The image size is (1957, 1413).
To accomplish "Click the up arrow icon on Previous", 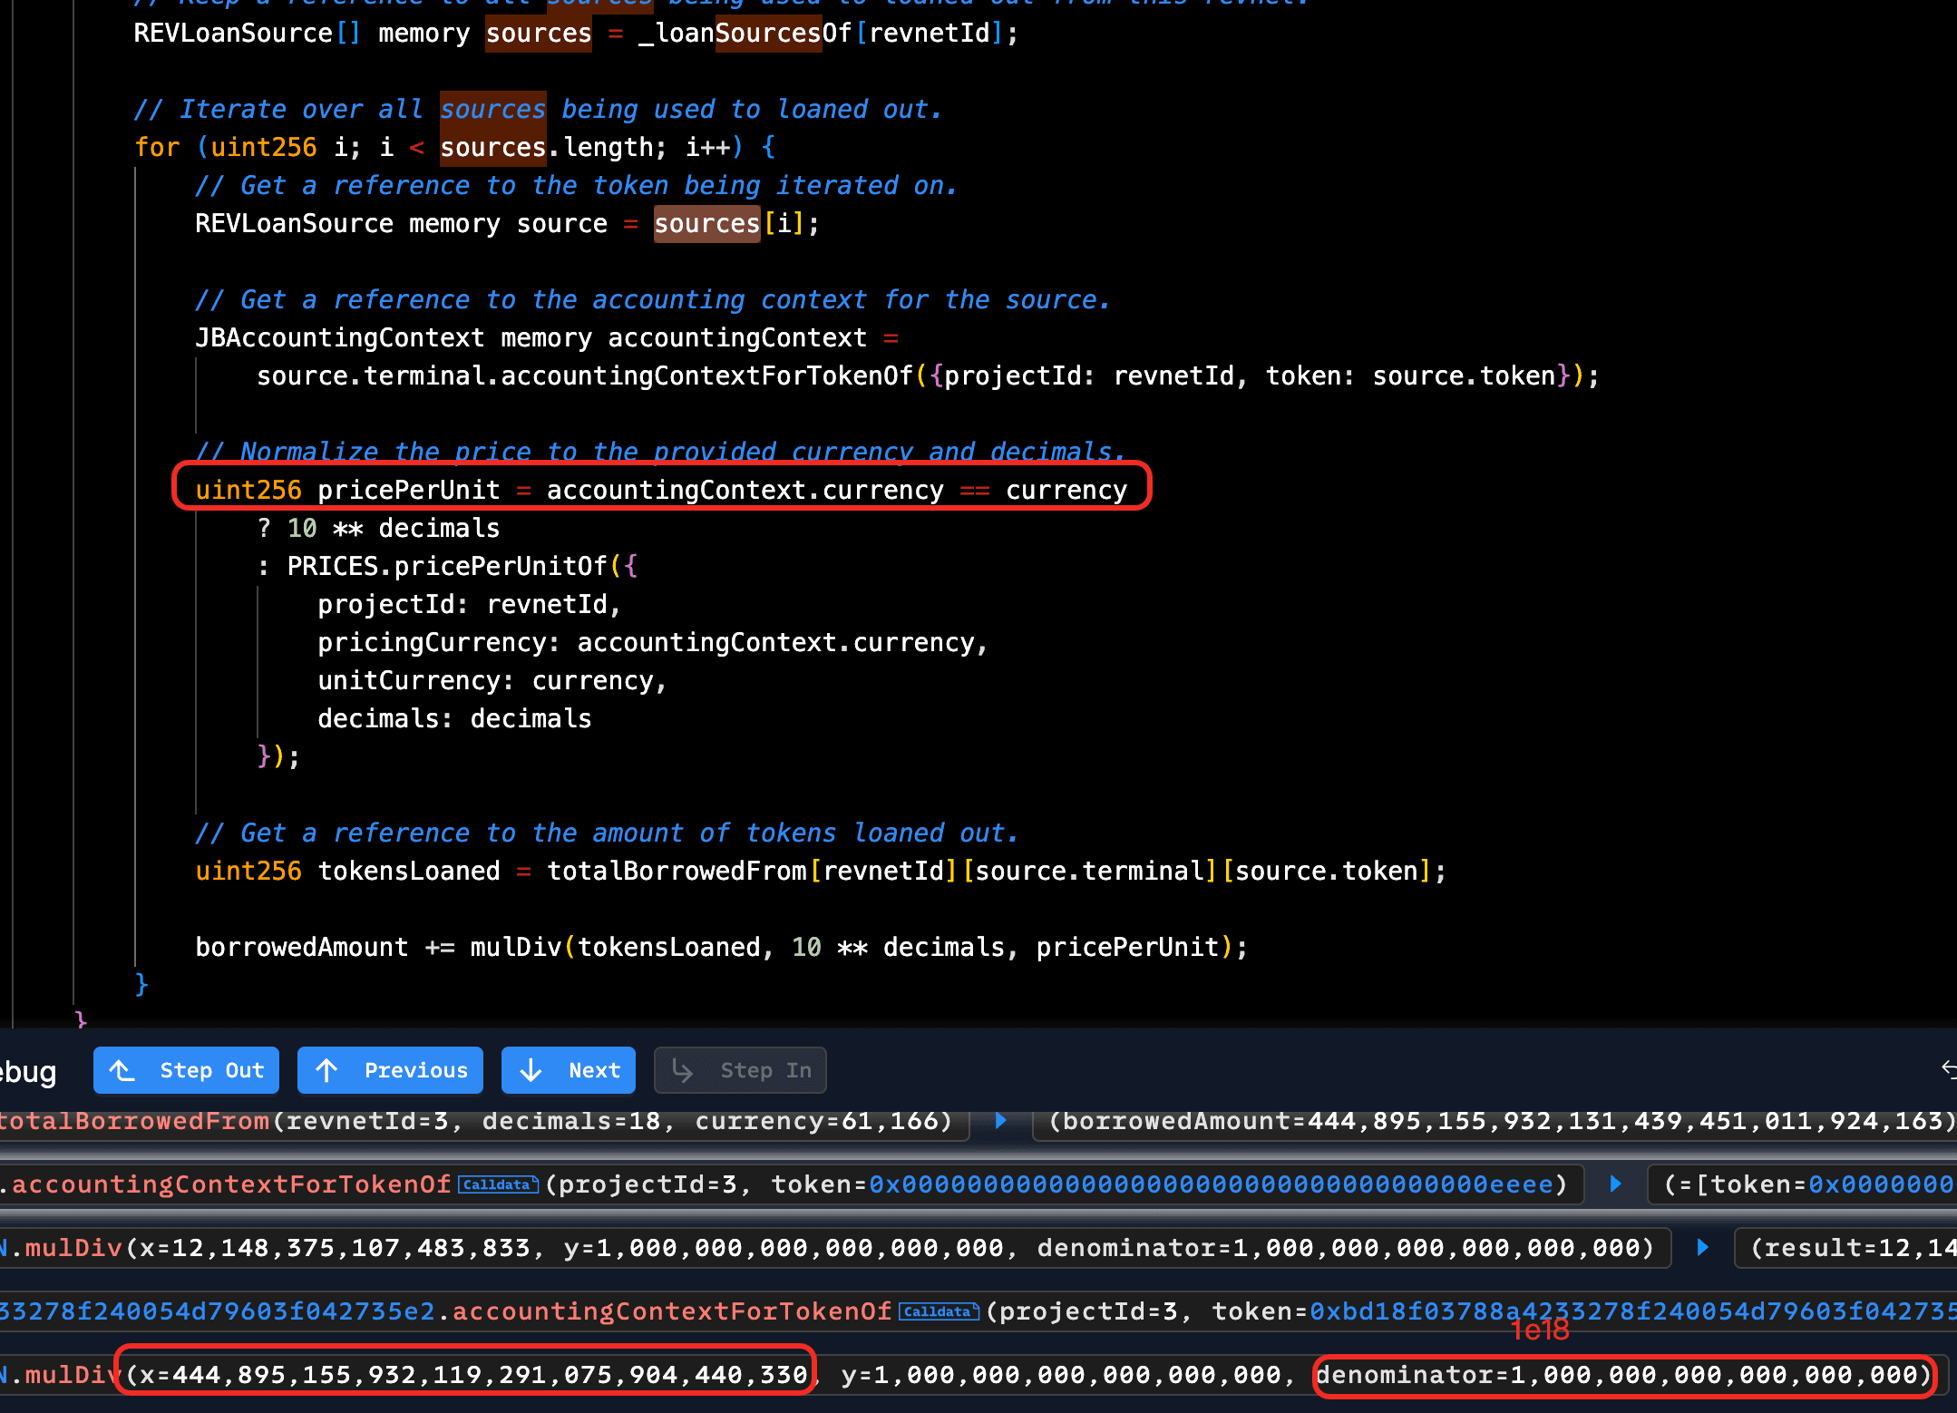I will (327, 1070).
